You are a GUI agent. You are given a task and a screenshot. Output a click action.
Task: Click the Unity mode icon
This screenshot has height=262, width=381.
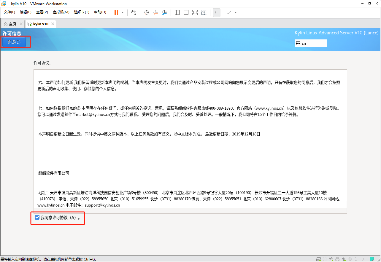[204, 12]
